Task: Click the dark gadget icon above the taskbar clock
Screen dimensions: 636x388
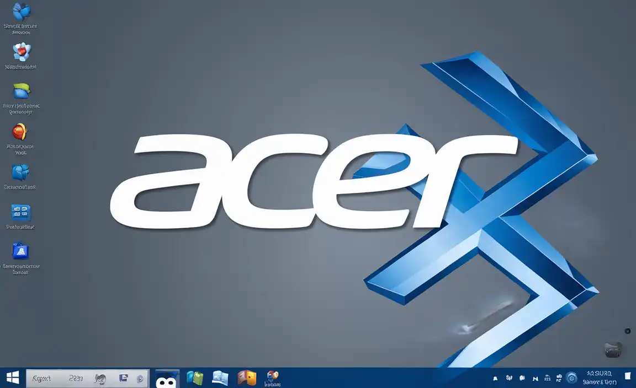Action: [x=613, y=349]
